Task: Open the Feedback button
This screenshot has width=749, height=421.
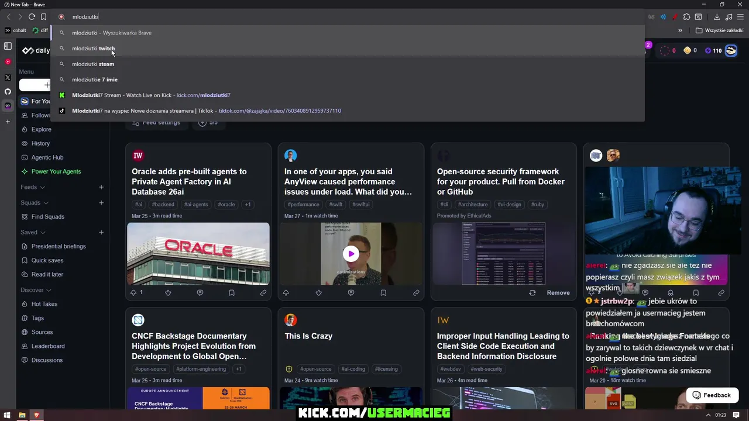Action: 712,395
